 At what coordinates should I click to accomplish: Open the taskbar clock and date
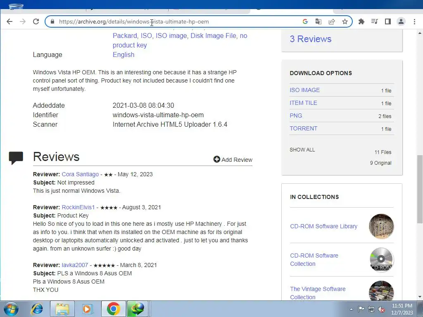402,309
